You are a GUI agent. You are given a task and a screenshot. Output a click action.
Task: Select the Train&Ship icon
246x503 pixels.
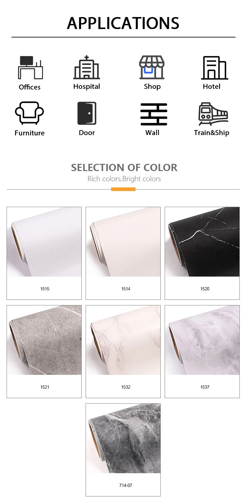(x=213, y=114)
